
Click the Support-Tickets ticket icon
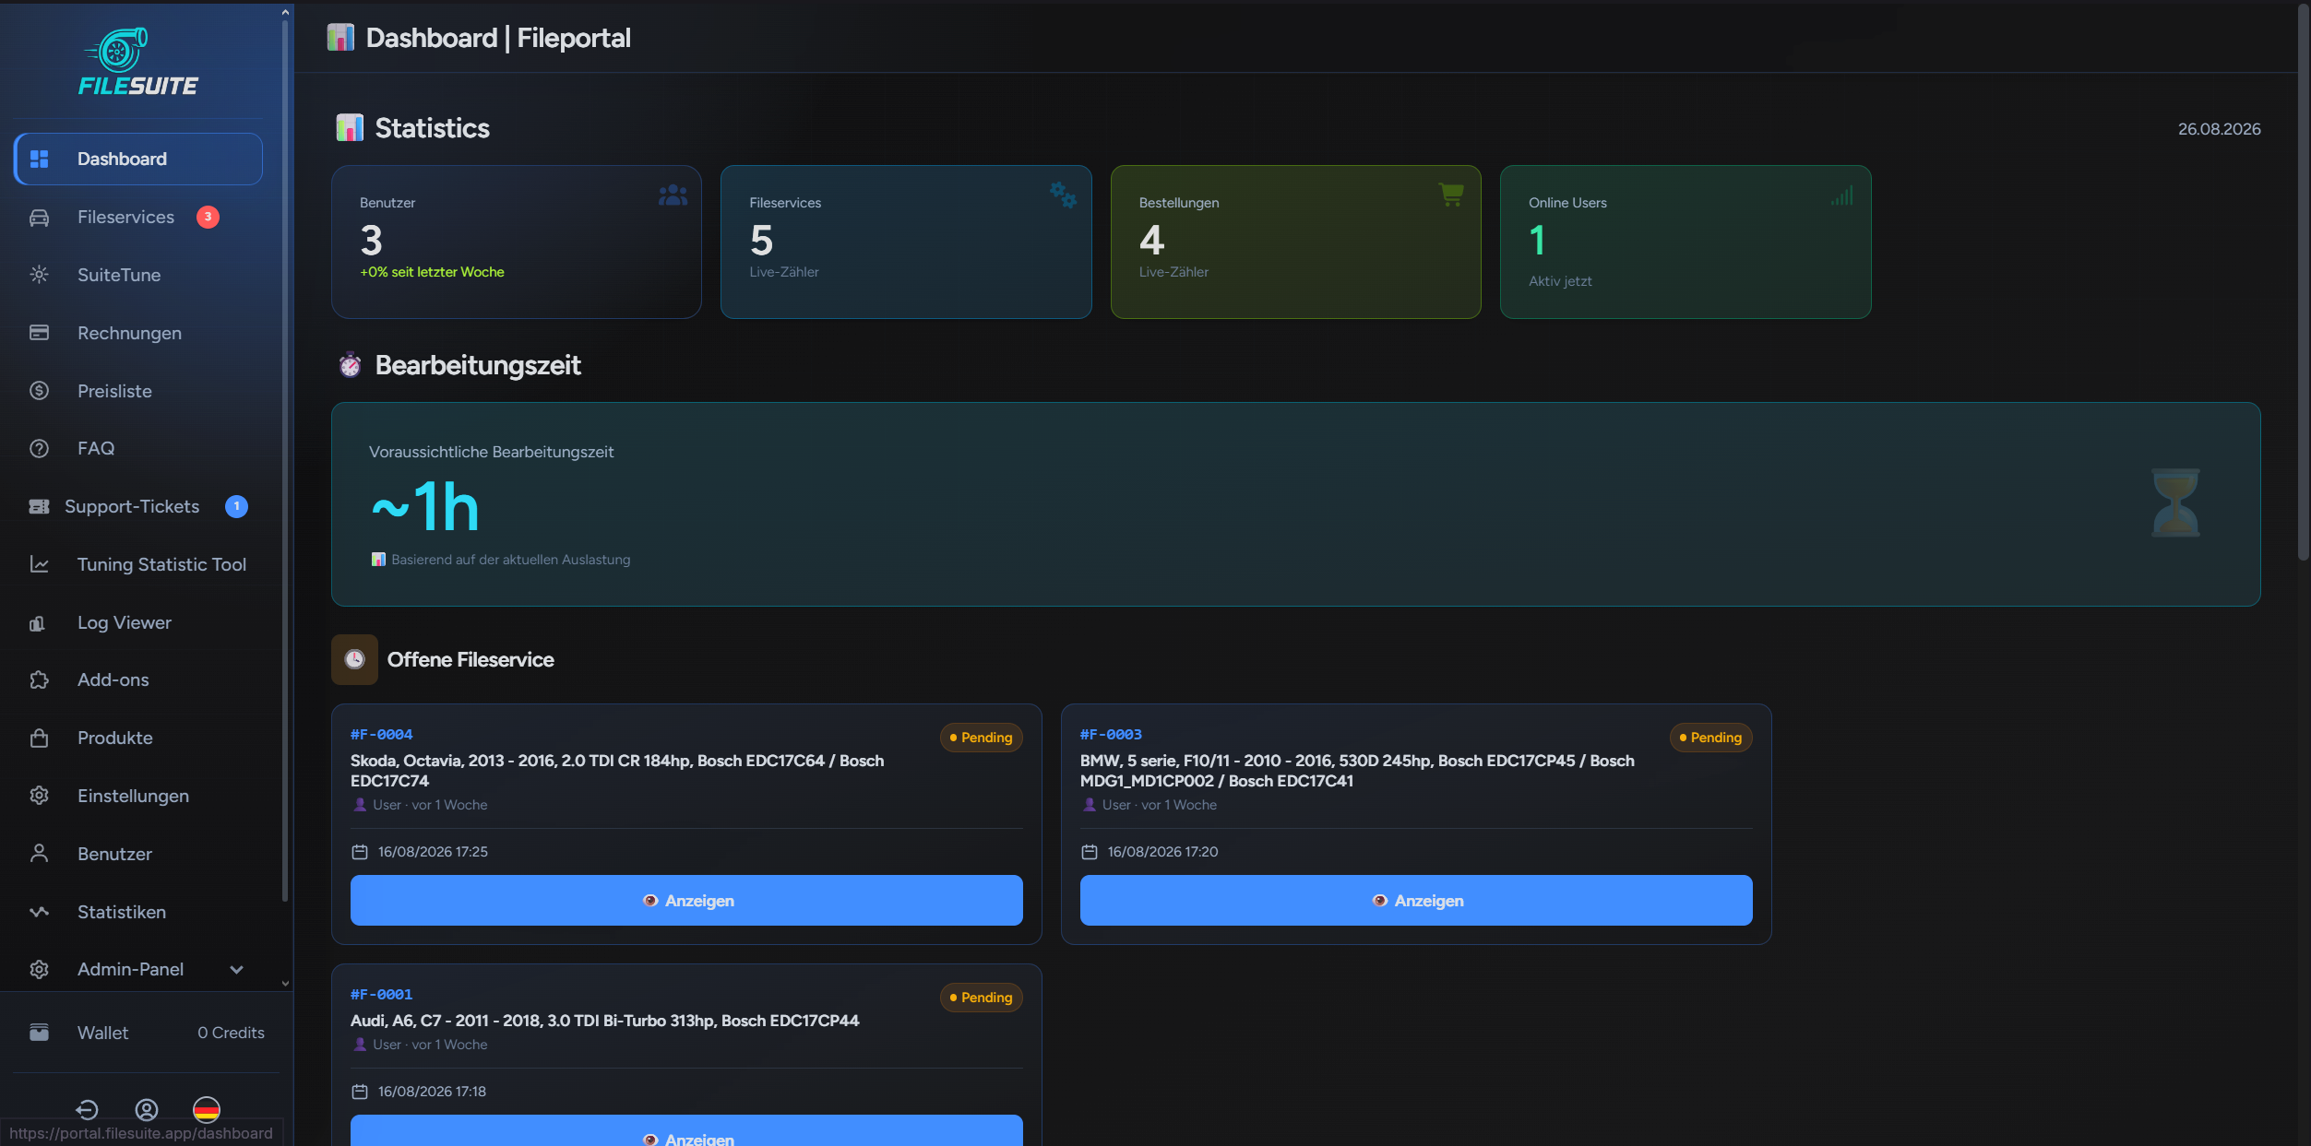point(39,506)
